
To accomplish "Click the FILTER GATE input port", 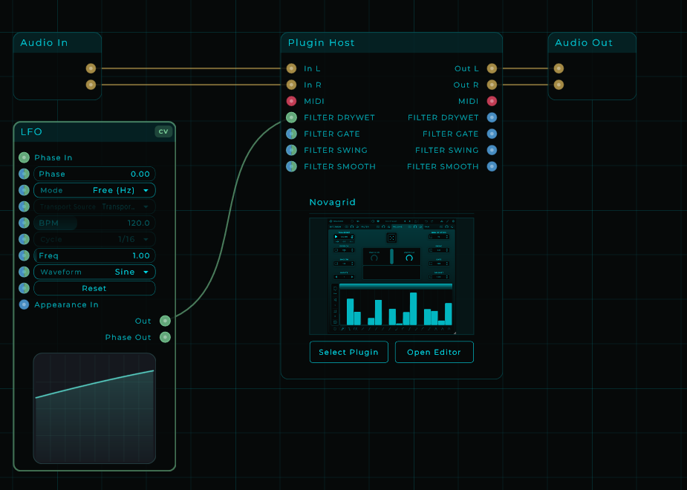I will pos(291,134).
